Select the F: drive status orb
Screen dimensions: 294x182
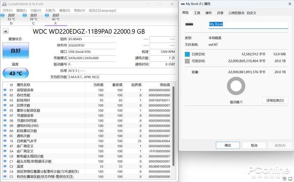47,15
